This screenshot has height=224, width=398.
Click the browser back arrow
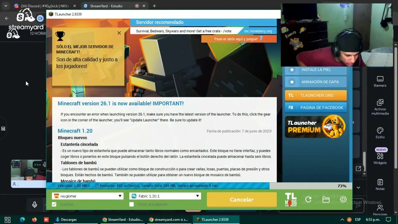(7, 18)
